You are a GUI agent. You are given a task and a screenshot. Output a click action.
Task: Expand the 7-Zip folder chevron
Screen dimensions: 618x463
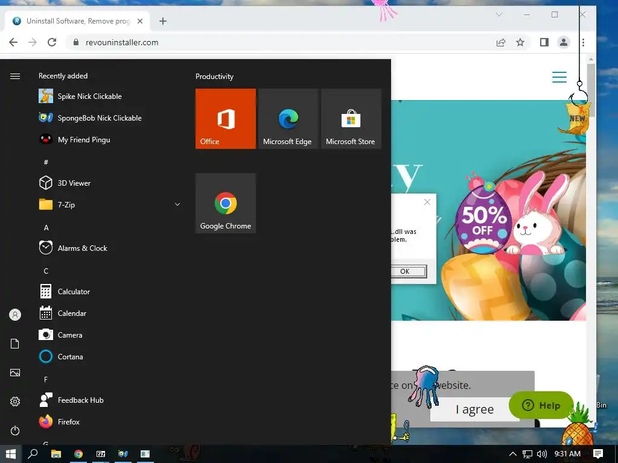click(x=177, y=204)
